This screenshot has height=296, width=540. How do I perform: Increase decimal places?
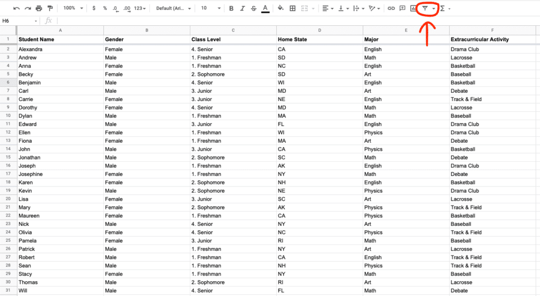pos(127,8)
